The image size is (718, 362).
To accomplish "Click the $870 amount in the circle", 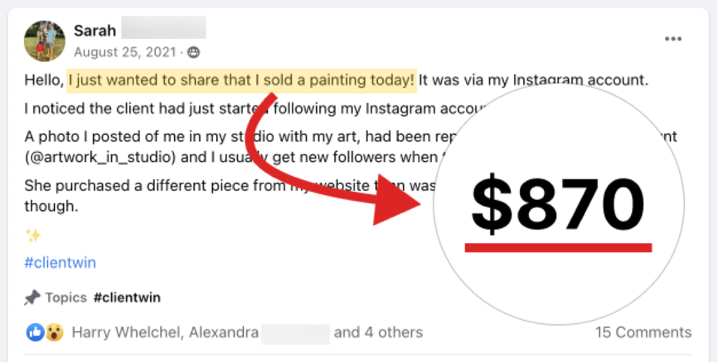I will point(558,204).
